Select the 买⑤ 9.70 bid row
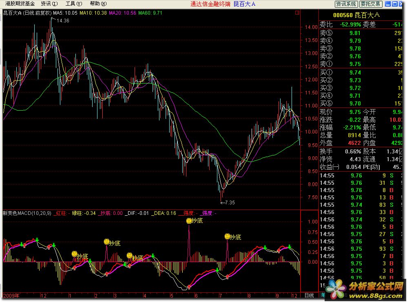This screenshot has height=302, width=407. tap(361, 104)
